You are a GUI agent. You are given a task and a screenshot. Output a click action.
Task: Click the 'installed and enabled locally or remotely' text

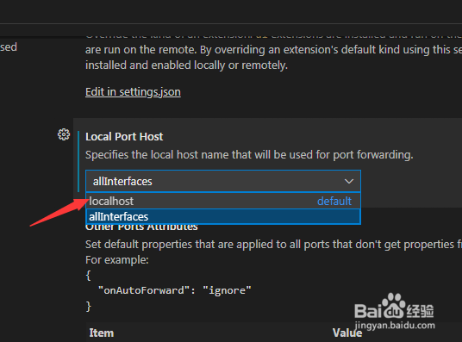click(186, 65)
